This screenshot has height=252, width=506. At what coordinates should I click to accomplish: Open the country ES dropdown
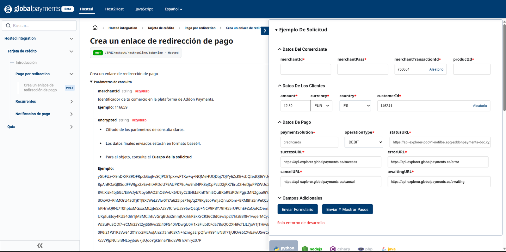[x=355, y=106]
